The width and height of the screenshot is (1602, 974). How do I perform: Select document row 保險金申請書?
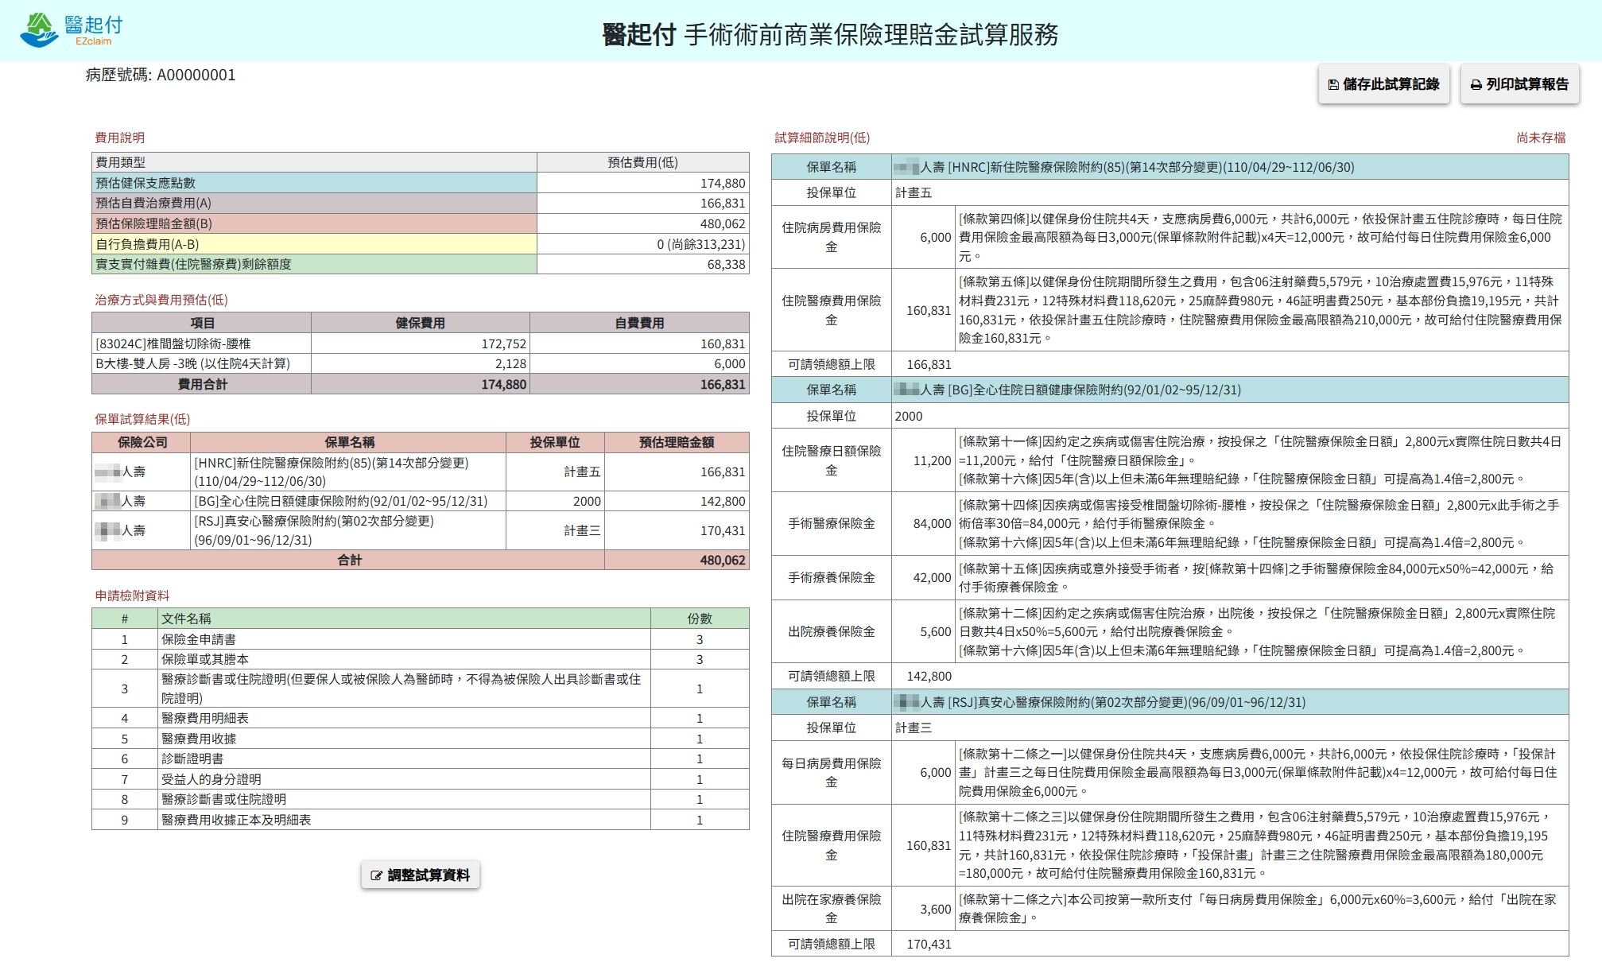[420, 639]
